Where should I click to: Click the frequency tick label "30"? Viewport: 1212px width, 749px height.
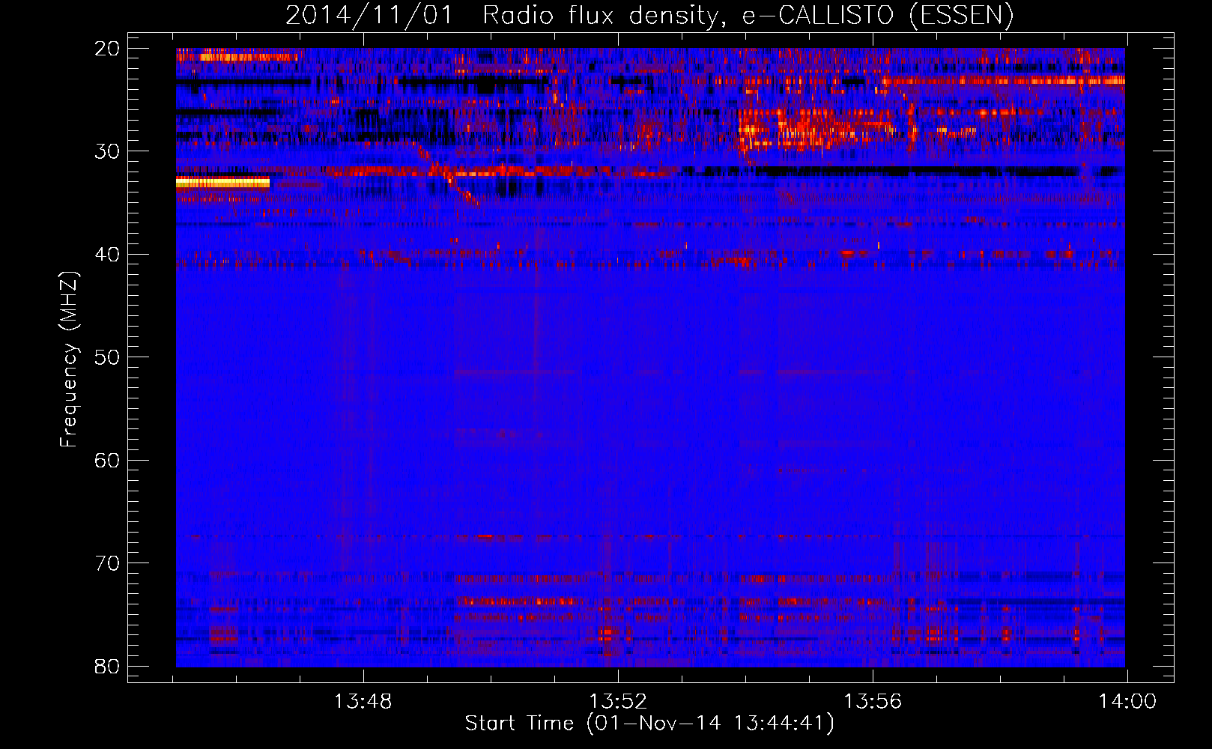[107, 151]
